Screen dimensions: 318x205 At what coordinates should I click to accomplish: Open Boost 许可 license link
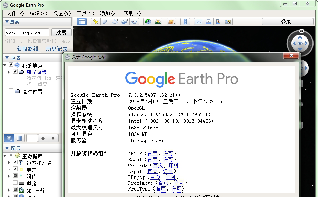pyautogui.click(x=168, y=160)
